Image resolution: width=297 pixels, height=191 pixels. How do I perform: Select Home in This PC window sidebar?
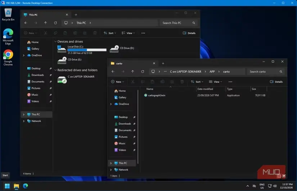click(x=35, y=42)
